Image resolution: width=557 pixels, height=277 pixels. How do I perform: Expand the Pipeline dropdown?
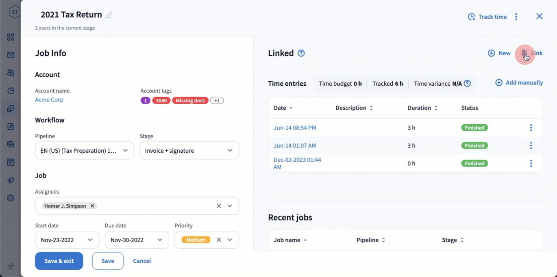click(125, 151)
